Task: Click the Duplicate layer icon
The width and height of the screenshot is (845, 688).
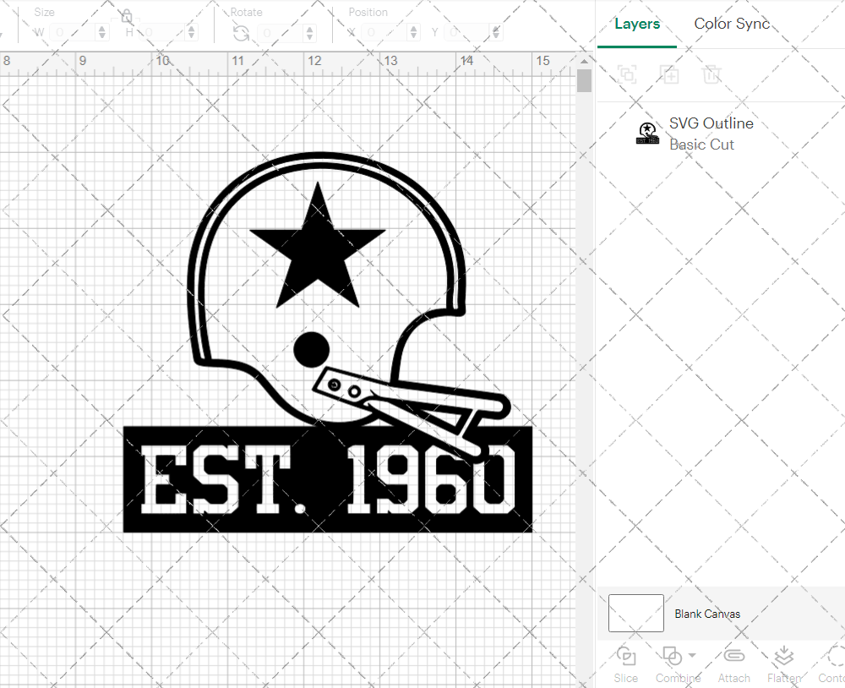Action: coord(669,74)
